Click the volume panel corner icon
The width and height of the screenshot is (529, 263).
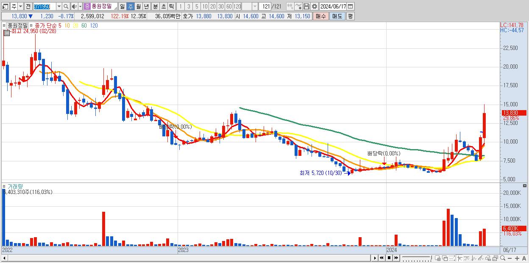coord(525,186)
